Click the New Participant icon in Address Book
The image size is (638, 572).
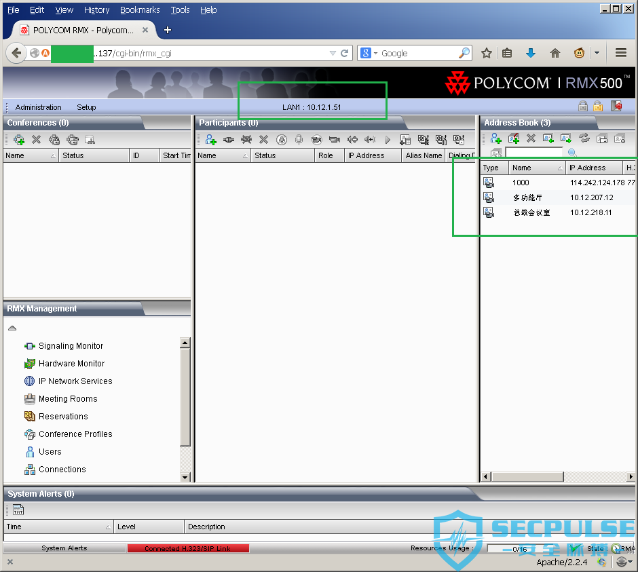[x=496, y=138]
